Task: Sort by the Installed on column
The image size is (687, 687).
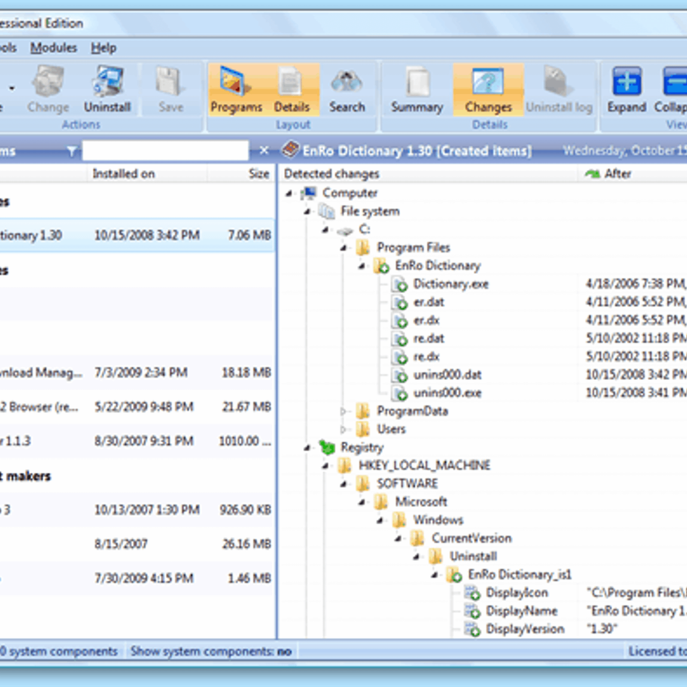Action: pos(148,174)
